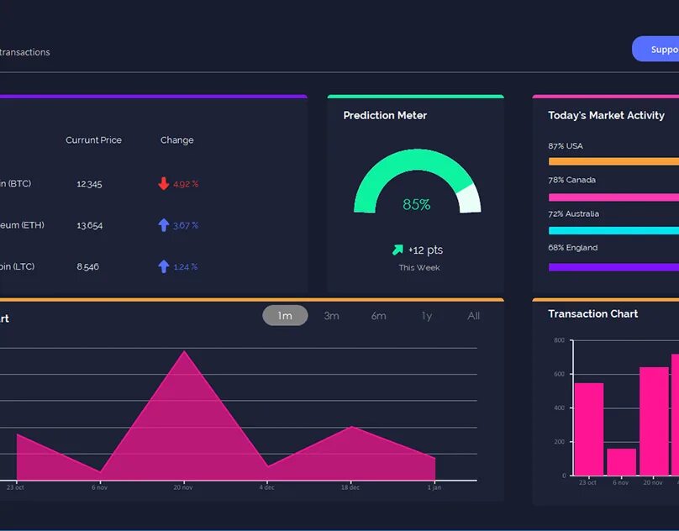Click the (LTC) row label
The image size is (679, 531).
click(x=18, y=266)
